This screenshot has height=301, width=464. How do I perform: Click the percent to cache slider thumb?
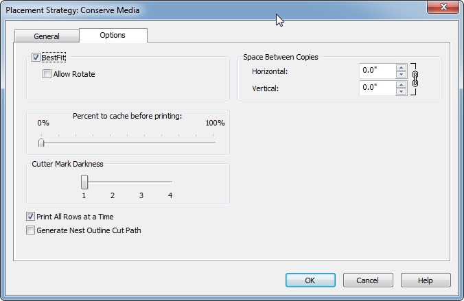(x=41, y=143)
